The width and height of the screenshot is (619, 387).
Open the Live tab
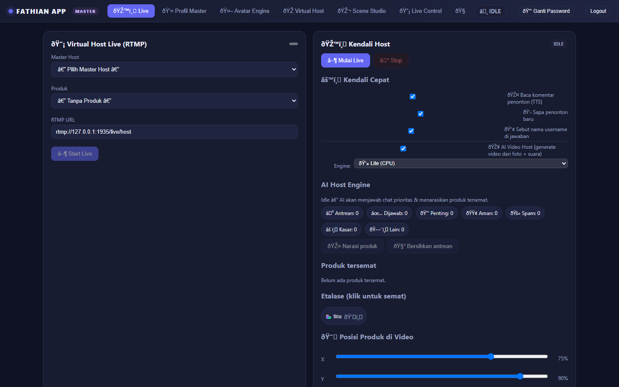(131, 11)
